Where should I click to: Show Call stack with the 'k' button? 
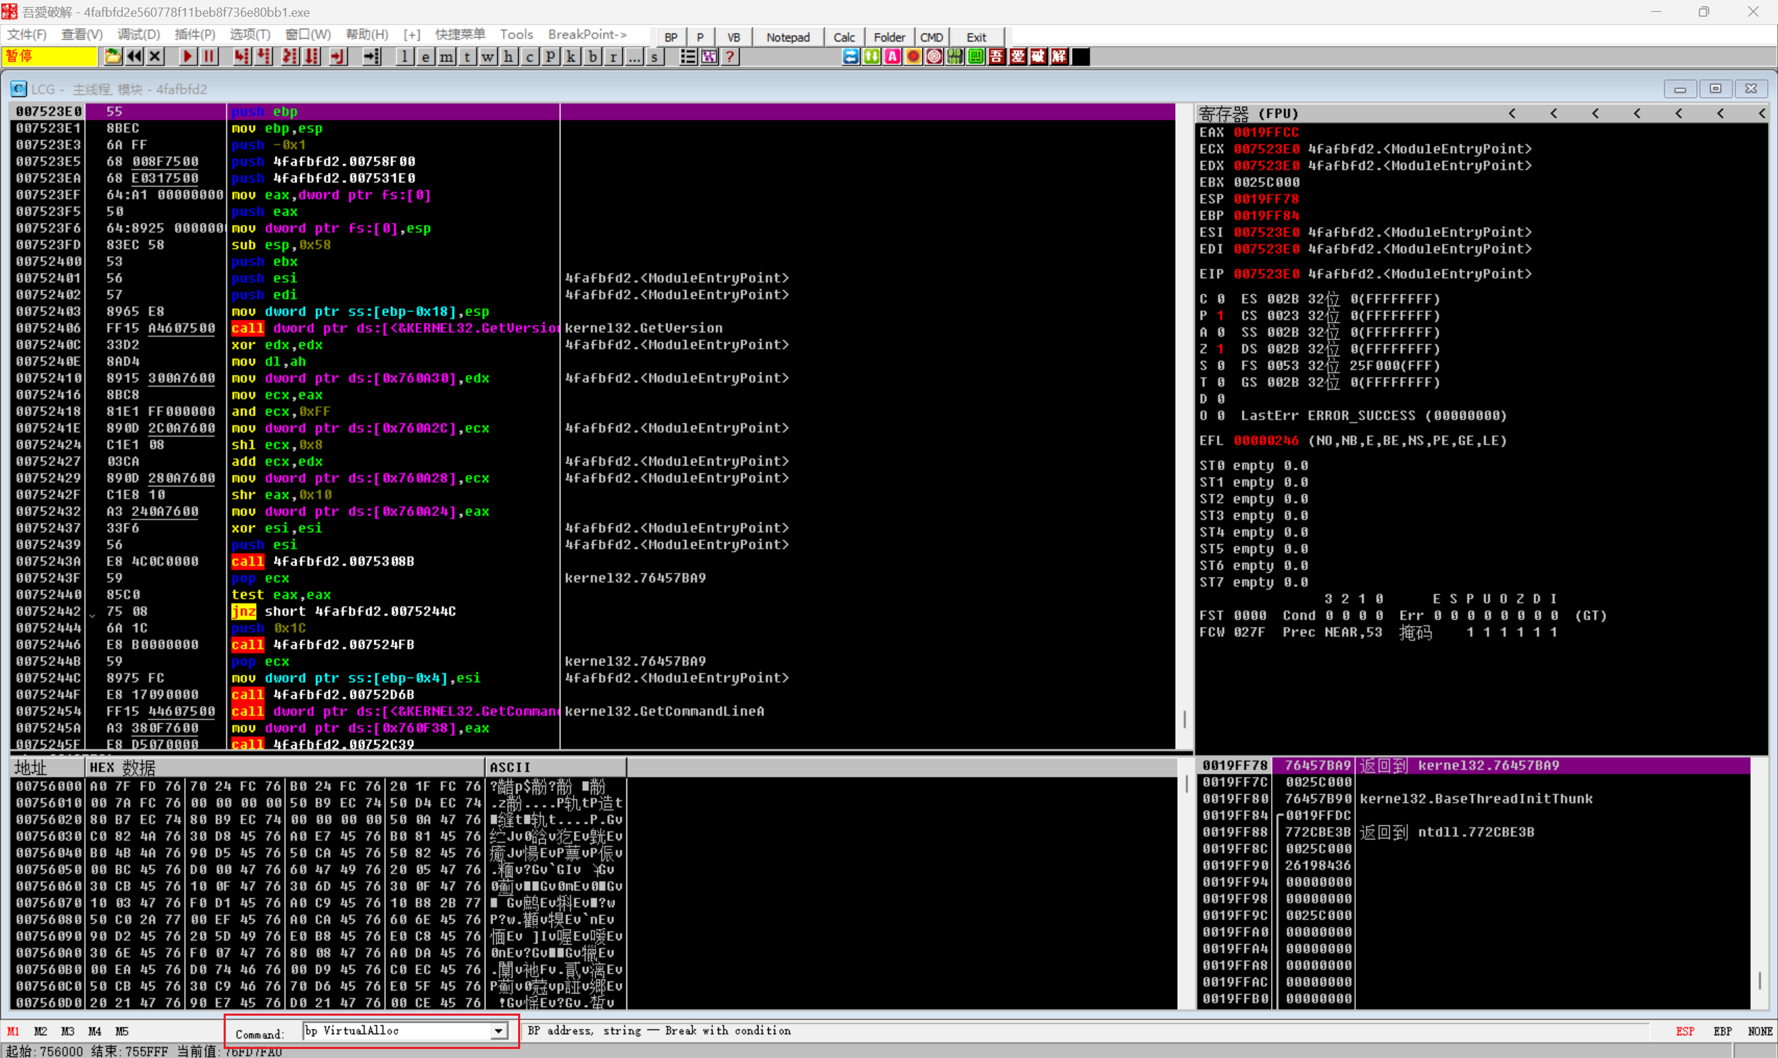[572, 56]
